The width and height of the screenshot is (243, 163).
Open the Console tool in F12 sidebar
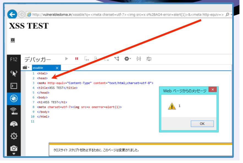[14, 86]
